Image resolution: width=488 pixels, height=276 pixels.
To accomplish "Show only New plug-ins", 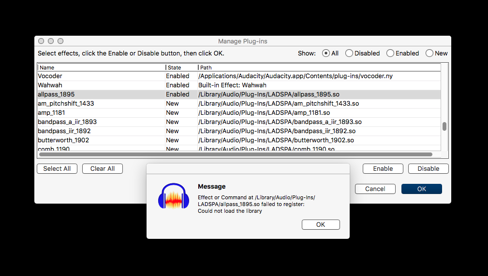I will coord(429,54).
